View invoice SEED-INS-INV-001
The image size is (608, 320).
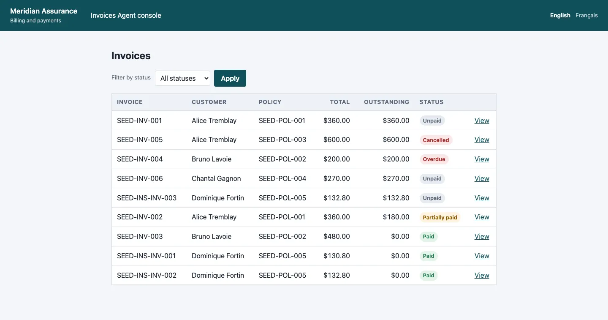click(x=482, y=256)
